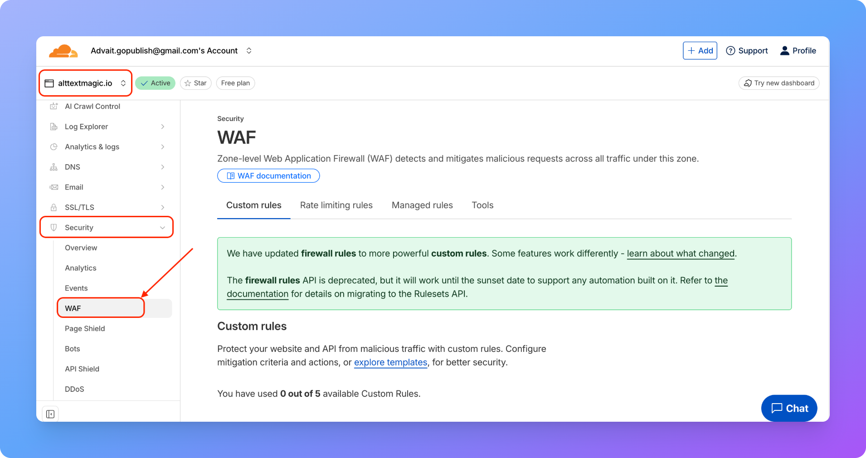
Task: Click the Email envelope icon
Action: coord(54,187)
